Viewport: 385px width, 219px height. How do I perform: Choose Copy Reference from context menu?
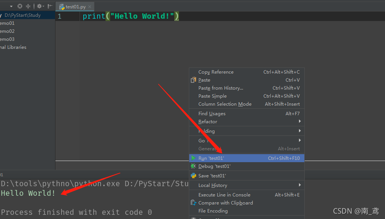(247, 72)
